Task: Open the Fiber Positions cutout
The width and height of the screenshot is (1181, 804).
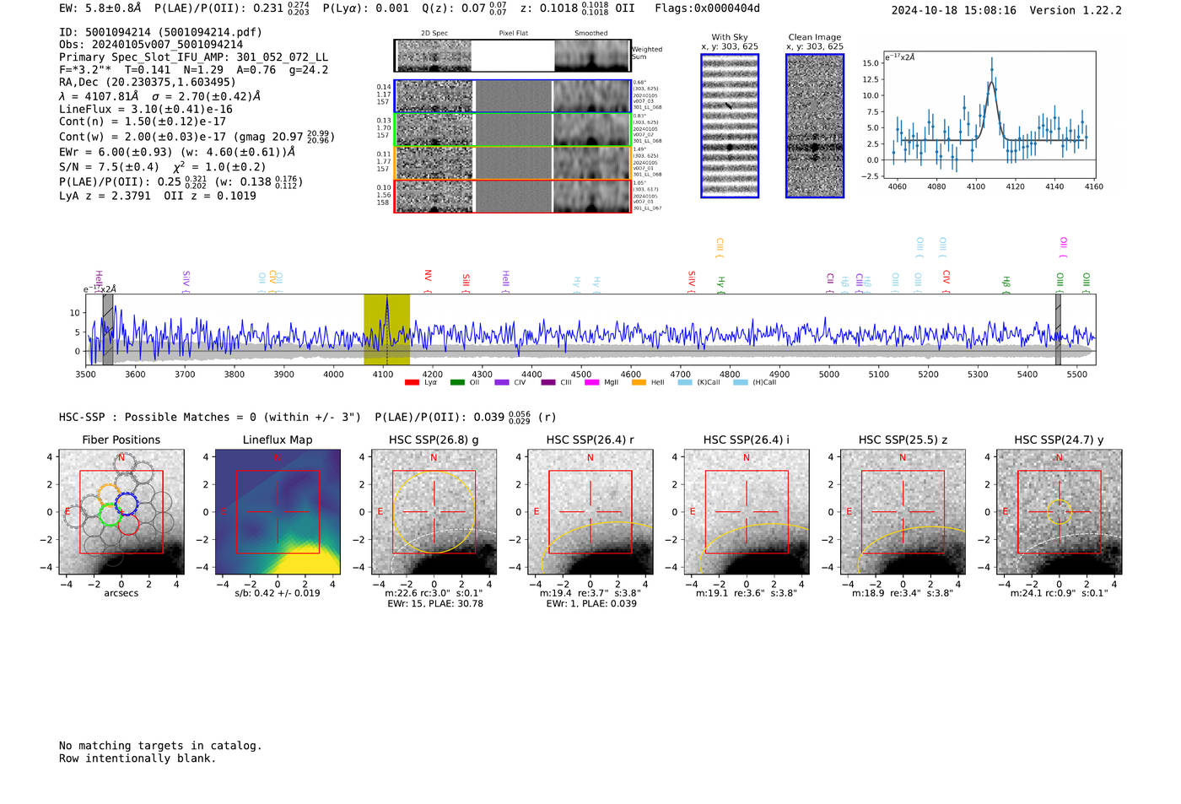Action: tap(121, 511)
